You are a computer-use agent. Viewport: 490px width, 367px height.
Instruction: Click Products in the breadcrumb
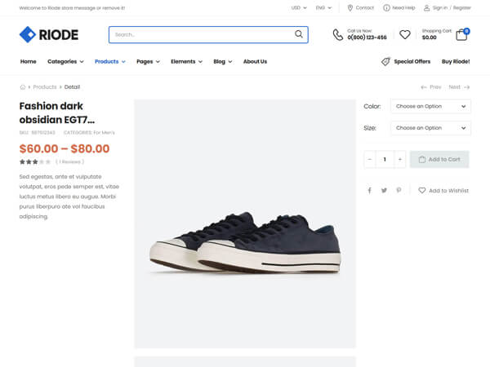pos(45,87)
